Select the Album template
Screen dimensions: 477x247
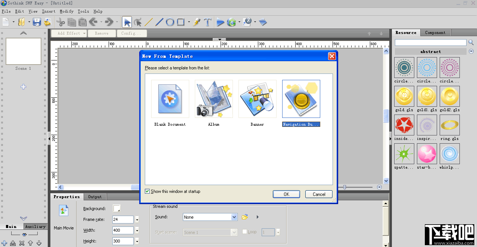[x=213, y=99]
